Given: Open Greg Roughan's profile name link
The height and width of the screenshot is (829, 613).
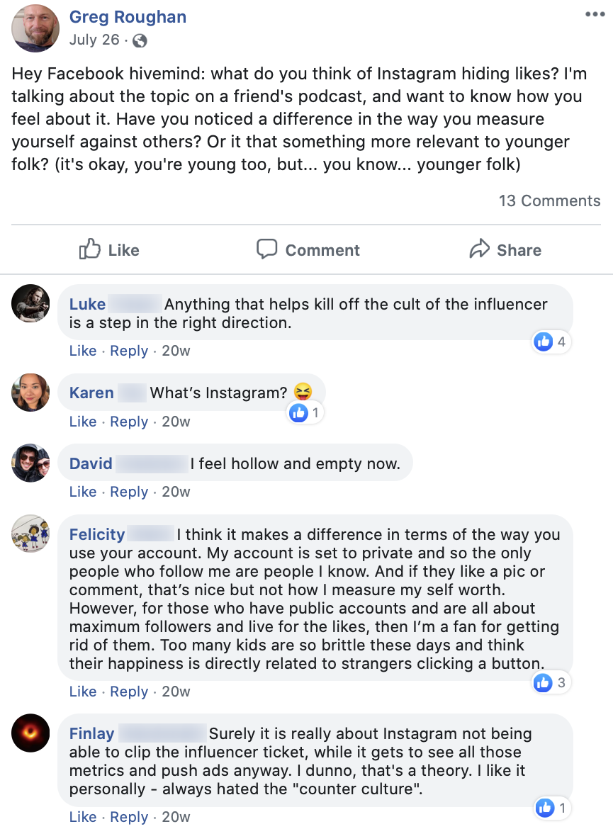Looking at the screenshot, I should [x=128, y=18].
